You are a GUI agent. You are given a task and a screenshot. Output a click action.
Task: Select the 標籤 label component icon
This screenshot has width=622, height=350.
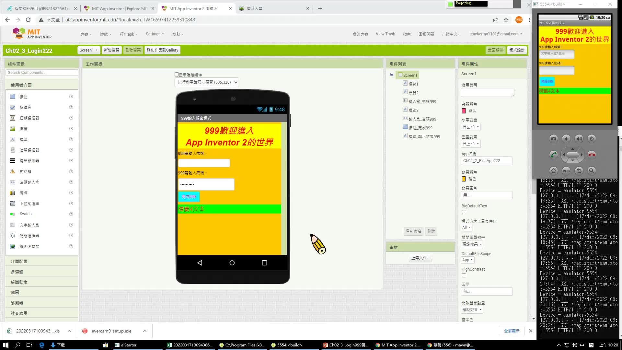click(13, 139)
